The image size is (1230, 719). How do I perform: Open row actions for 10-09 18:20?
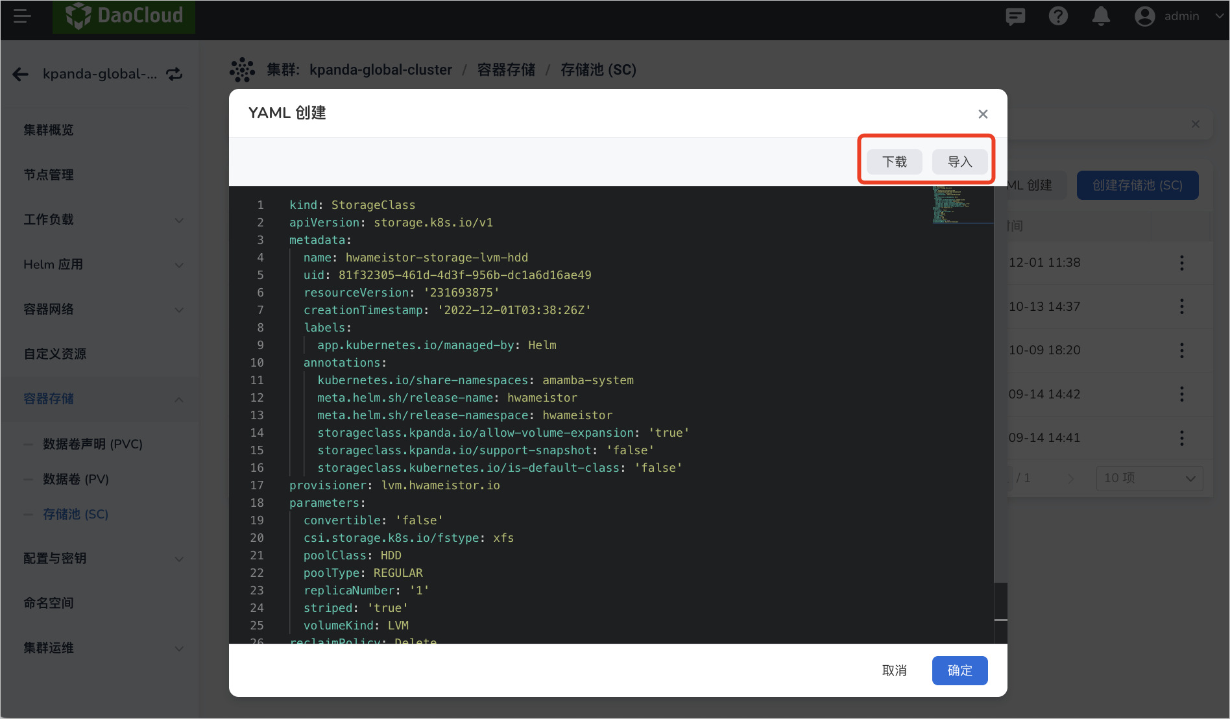click(1182, 350)
